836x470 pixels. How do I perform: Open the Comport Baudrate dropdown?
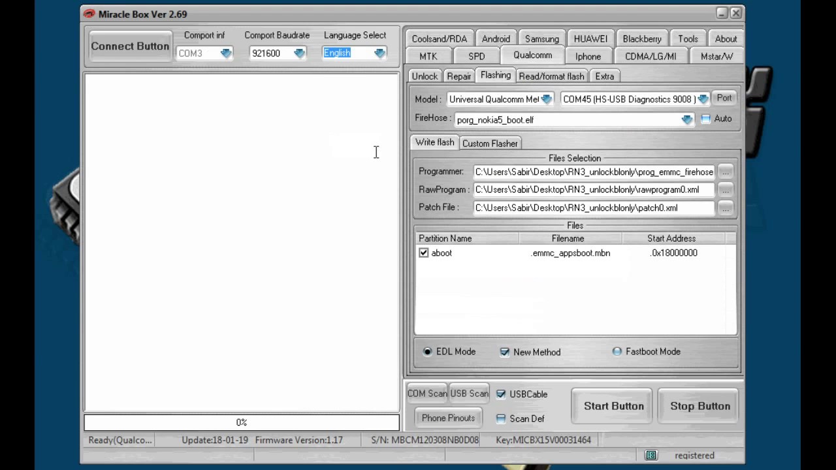(300, 54)
